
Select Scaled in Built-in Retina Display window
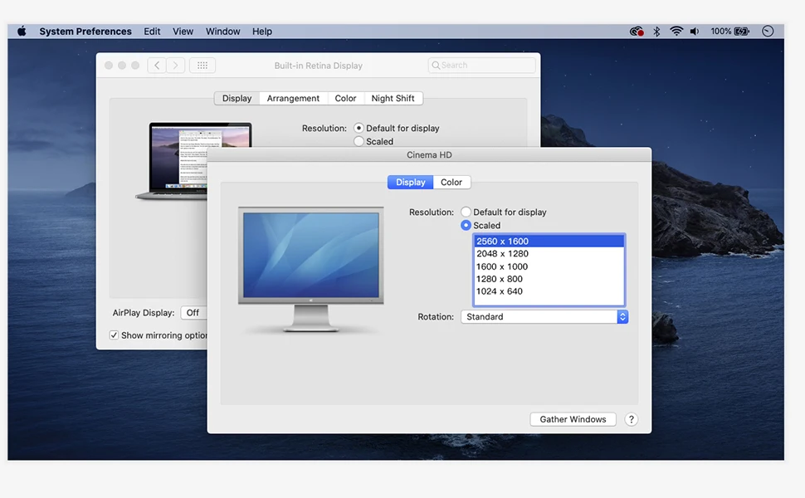(359, 141)
